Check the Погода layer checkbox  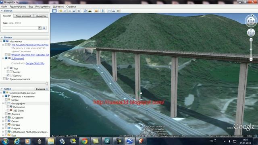[x=6, y=124]
